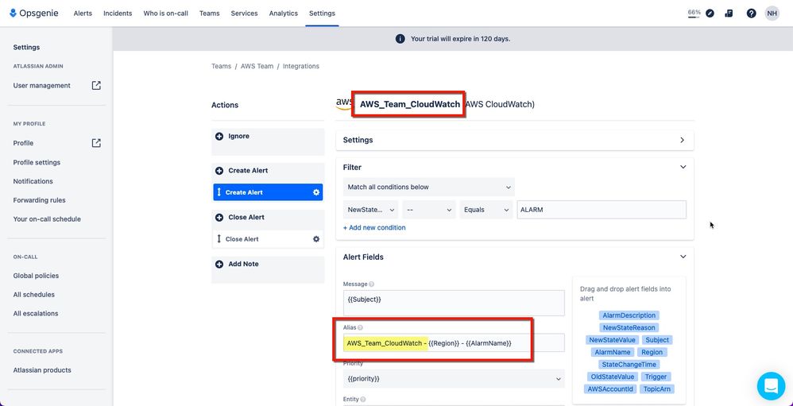
Task: Open the -- operator modifier dropdown
Action: tap(429, 210)
